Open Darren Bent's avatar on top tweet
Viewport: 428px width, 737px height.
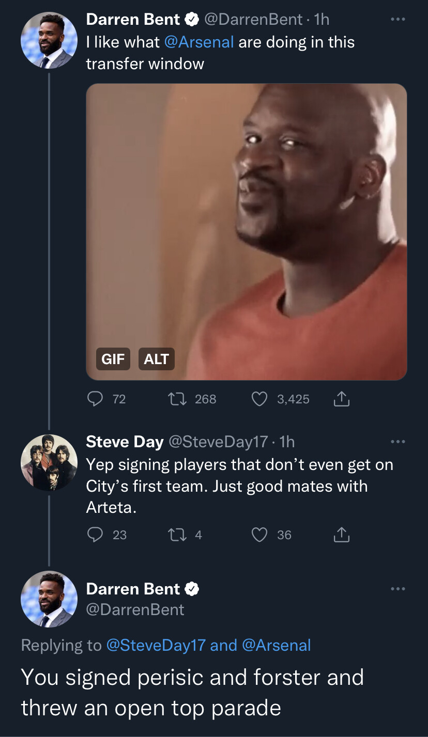49,41
